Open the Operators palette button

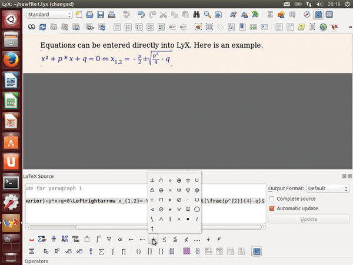click(x=153, y=239)
